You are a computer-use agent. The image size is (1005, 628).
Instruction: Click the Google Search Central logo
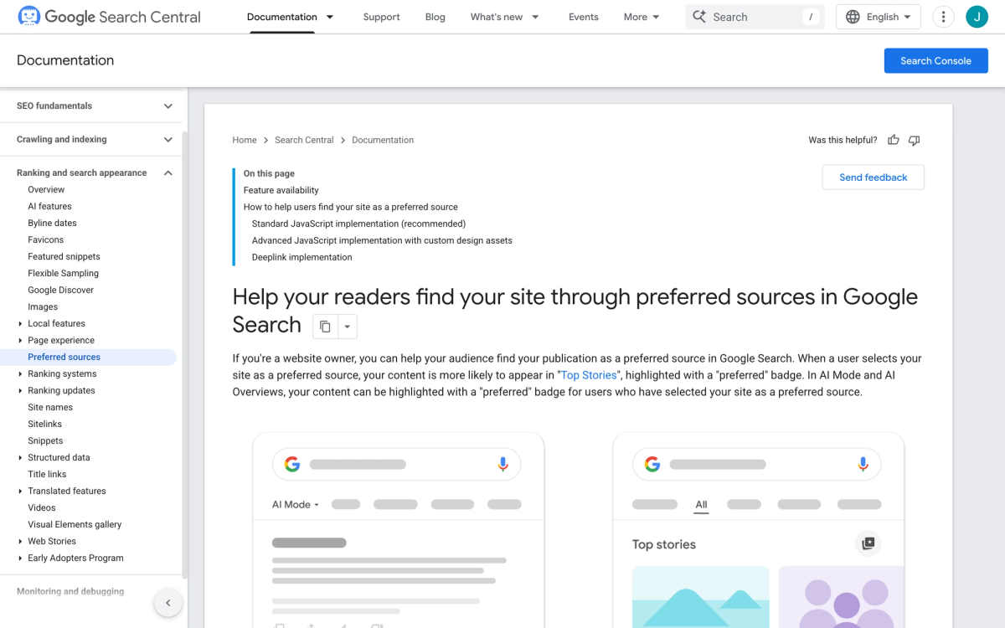[x=109, y=17]
